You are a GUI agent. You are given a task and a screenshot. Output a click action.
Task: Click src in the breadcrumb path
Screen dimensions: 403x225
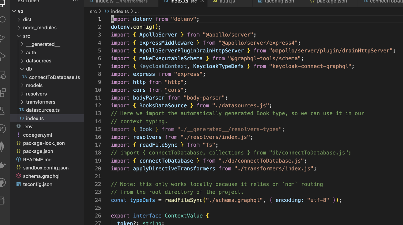tap(93, 11)
